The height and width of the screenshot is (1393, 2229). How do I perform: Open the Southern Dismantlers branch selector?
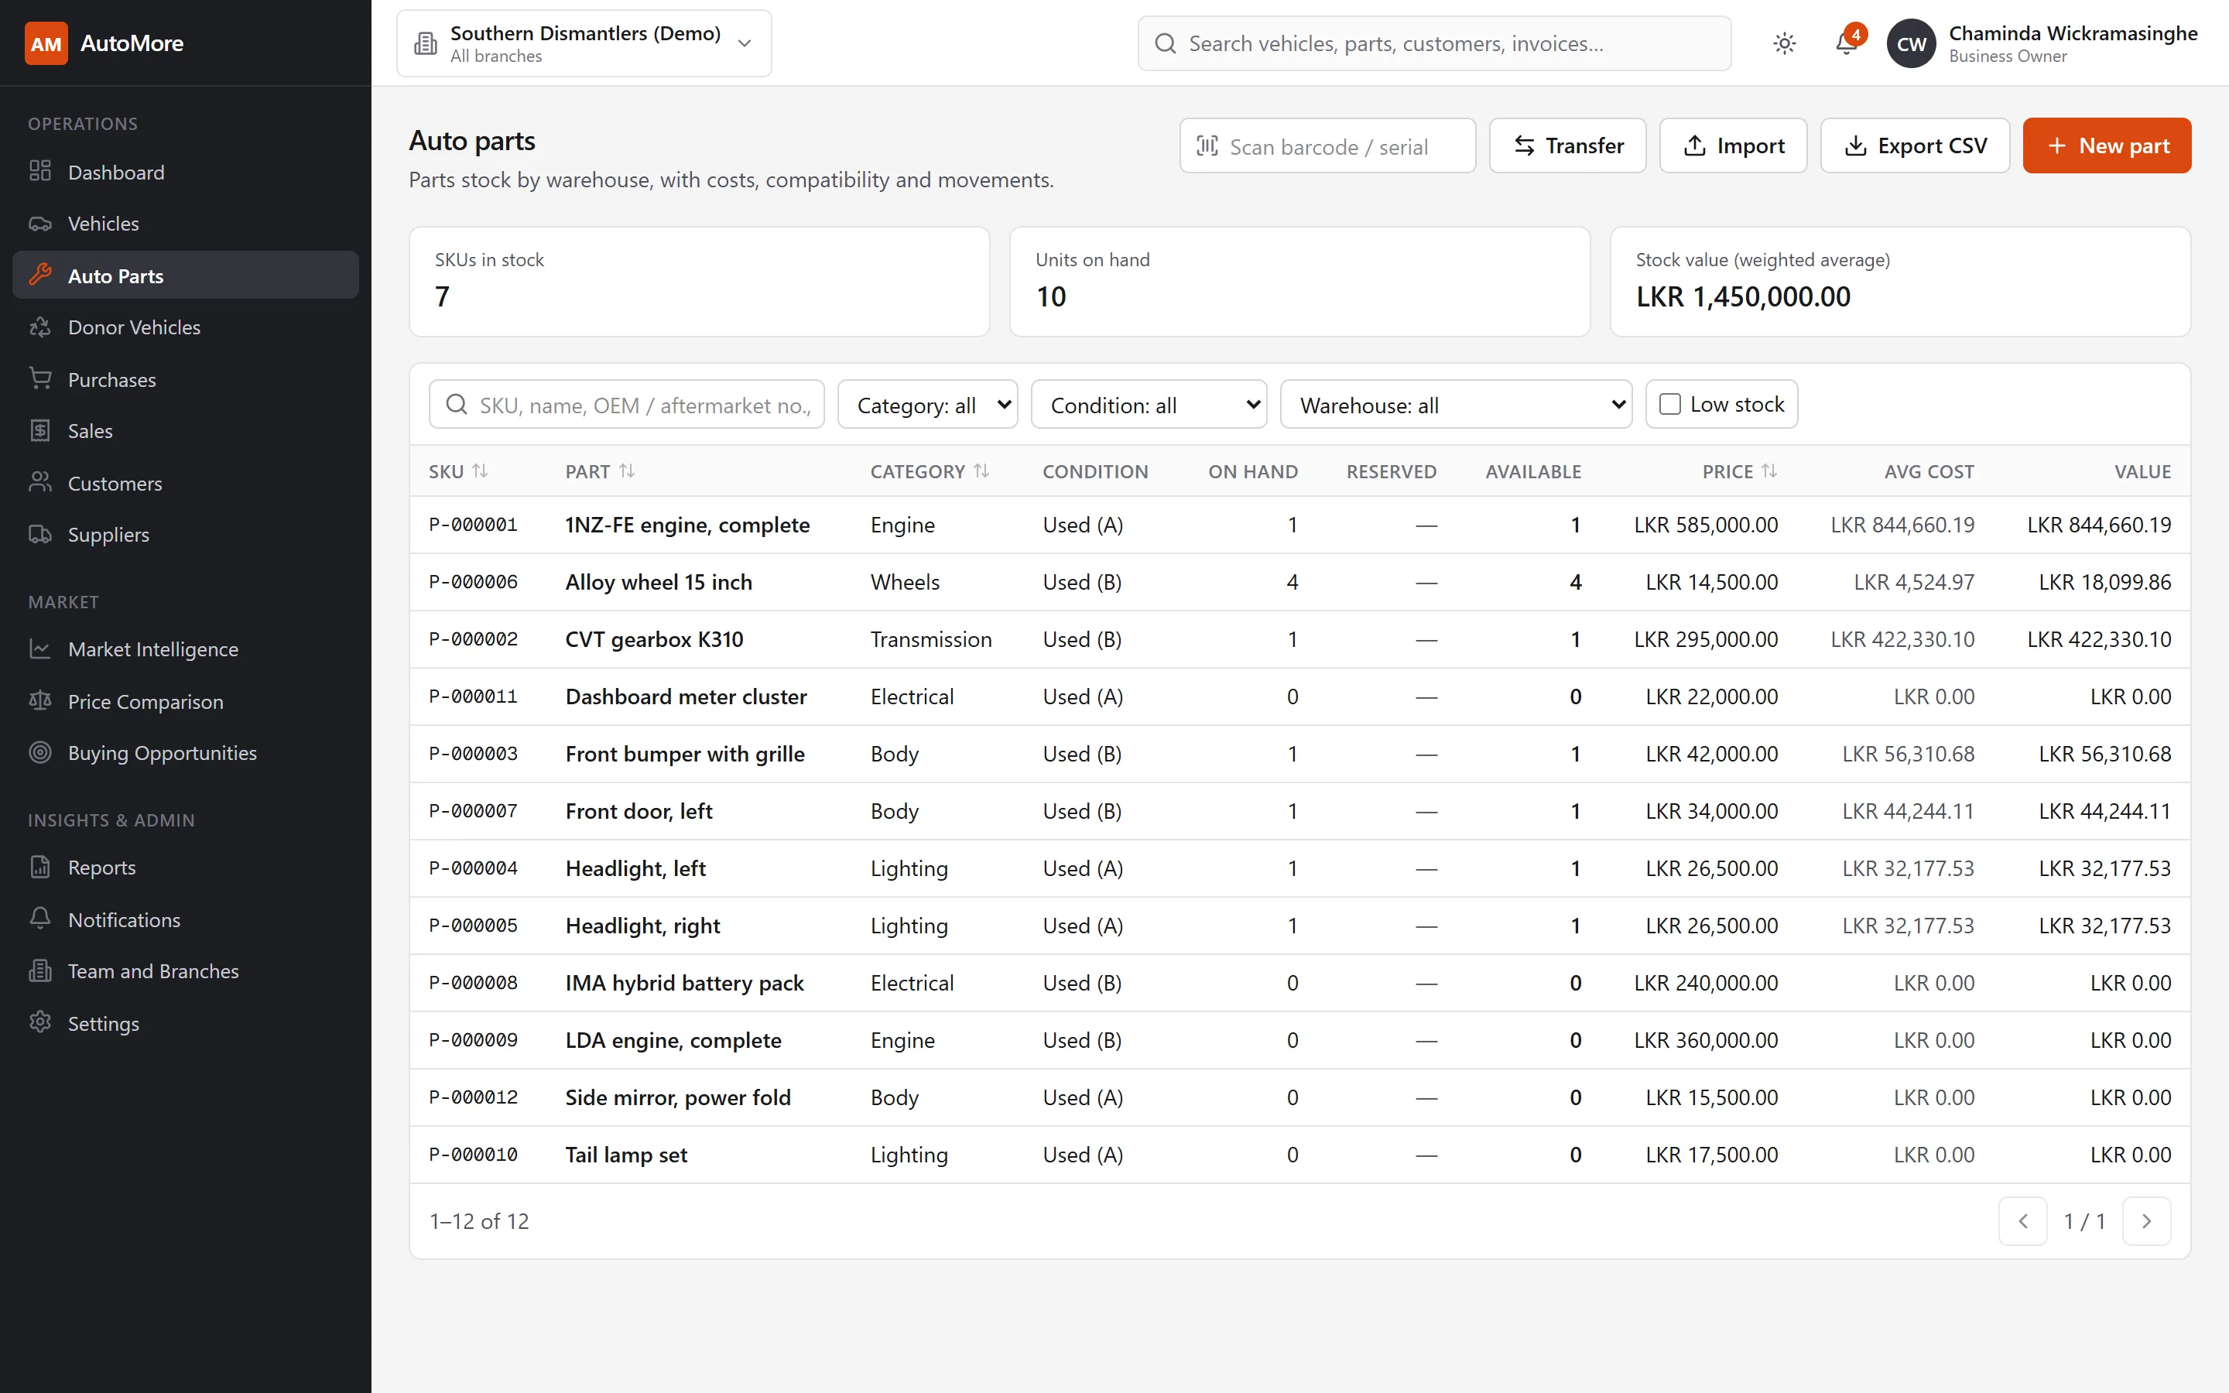pos(584,43)
